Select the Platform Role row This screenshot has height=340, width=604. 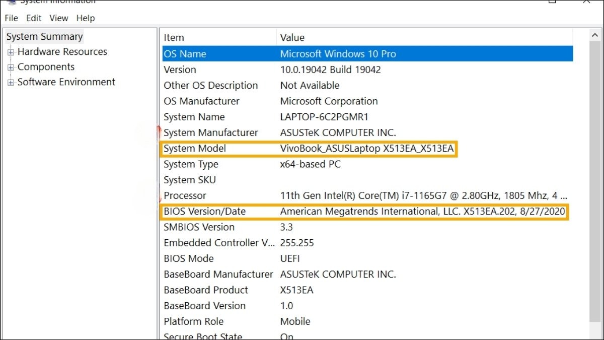click(x=367, y=321)
